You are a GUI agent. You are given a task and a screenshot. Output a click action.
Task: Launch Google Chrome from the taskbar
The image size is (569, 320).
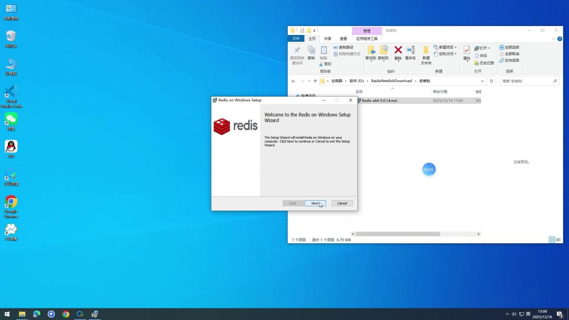[x=66, y=314]
